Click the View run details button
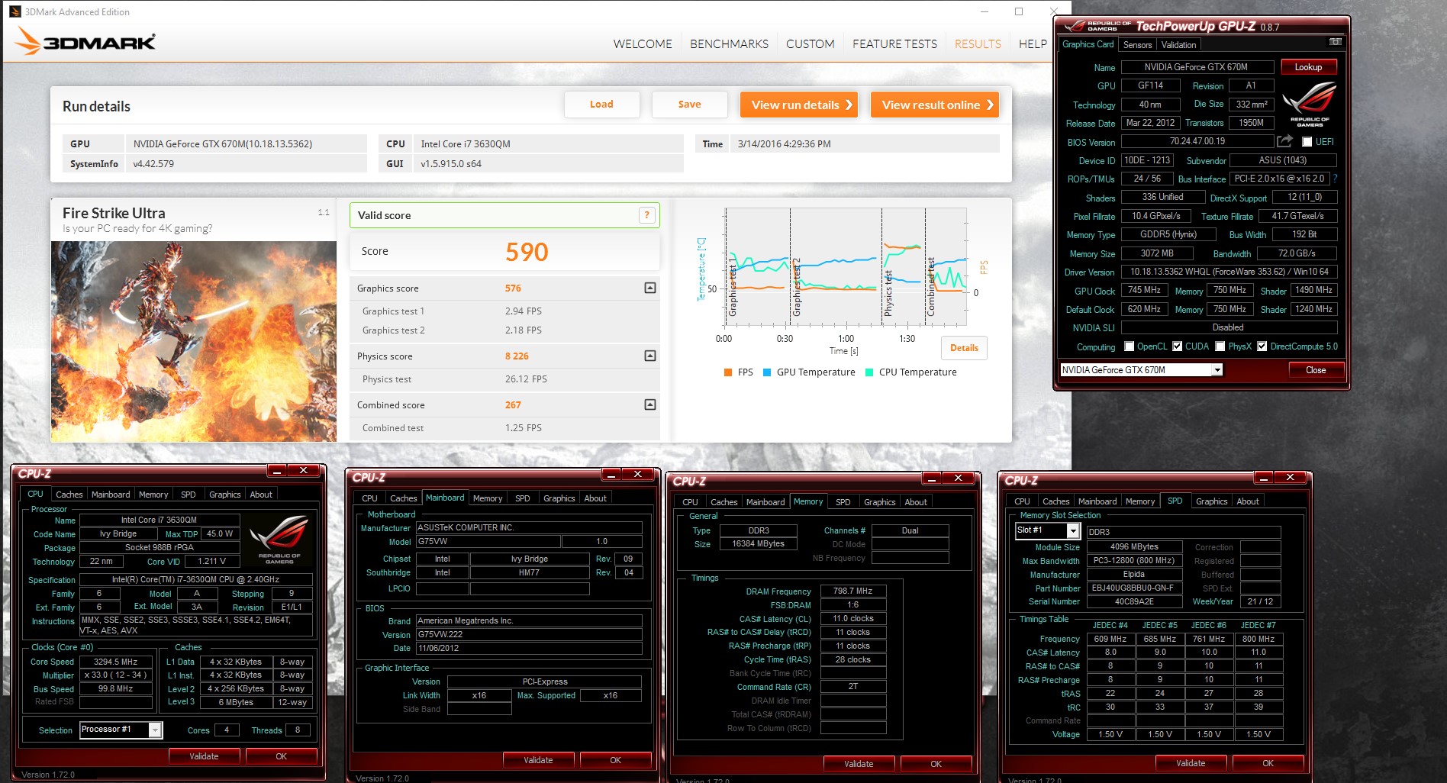Image resolution: width=1447 pixels, height=783 pixels. tap(799, 105)
